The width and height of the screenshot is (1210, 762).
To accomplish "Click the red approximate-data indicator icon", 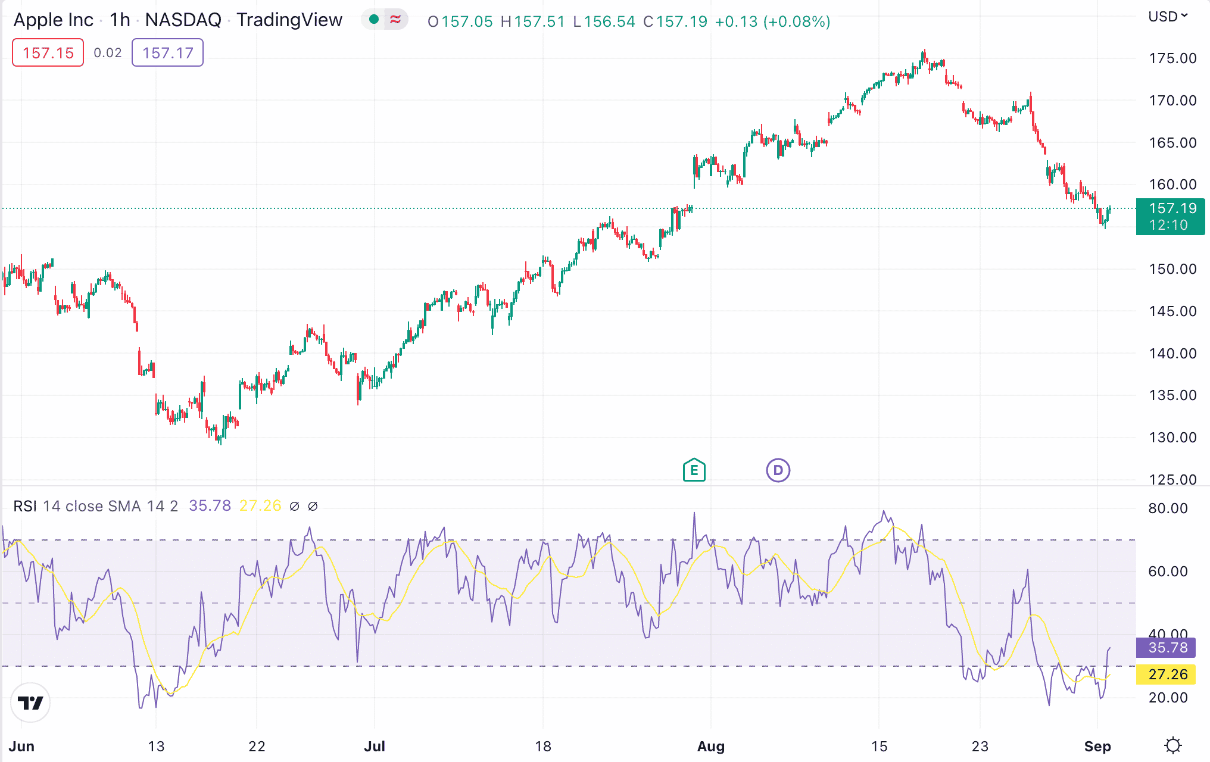I will 395,20.
